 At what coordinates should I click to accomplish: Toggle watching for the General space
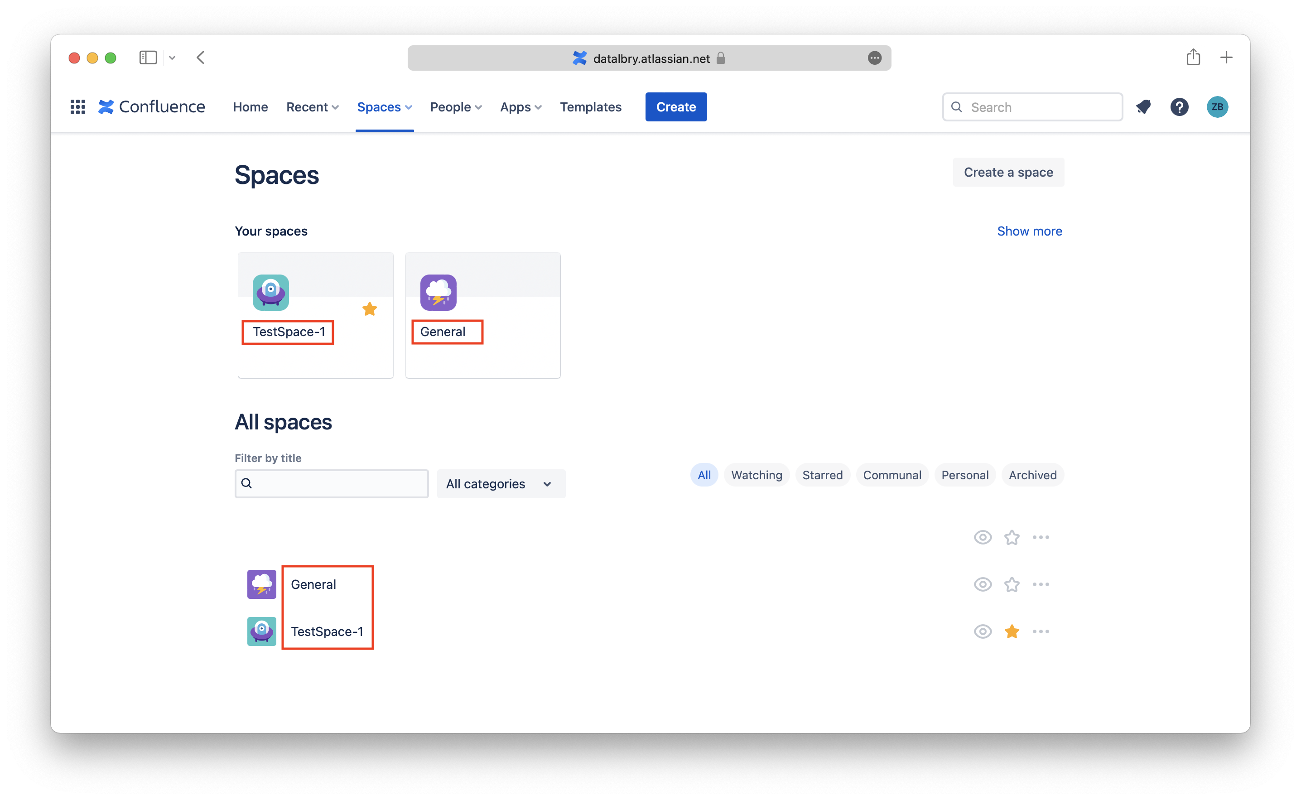[983, 584]
